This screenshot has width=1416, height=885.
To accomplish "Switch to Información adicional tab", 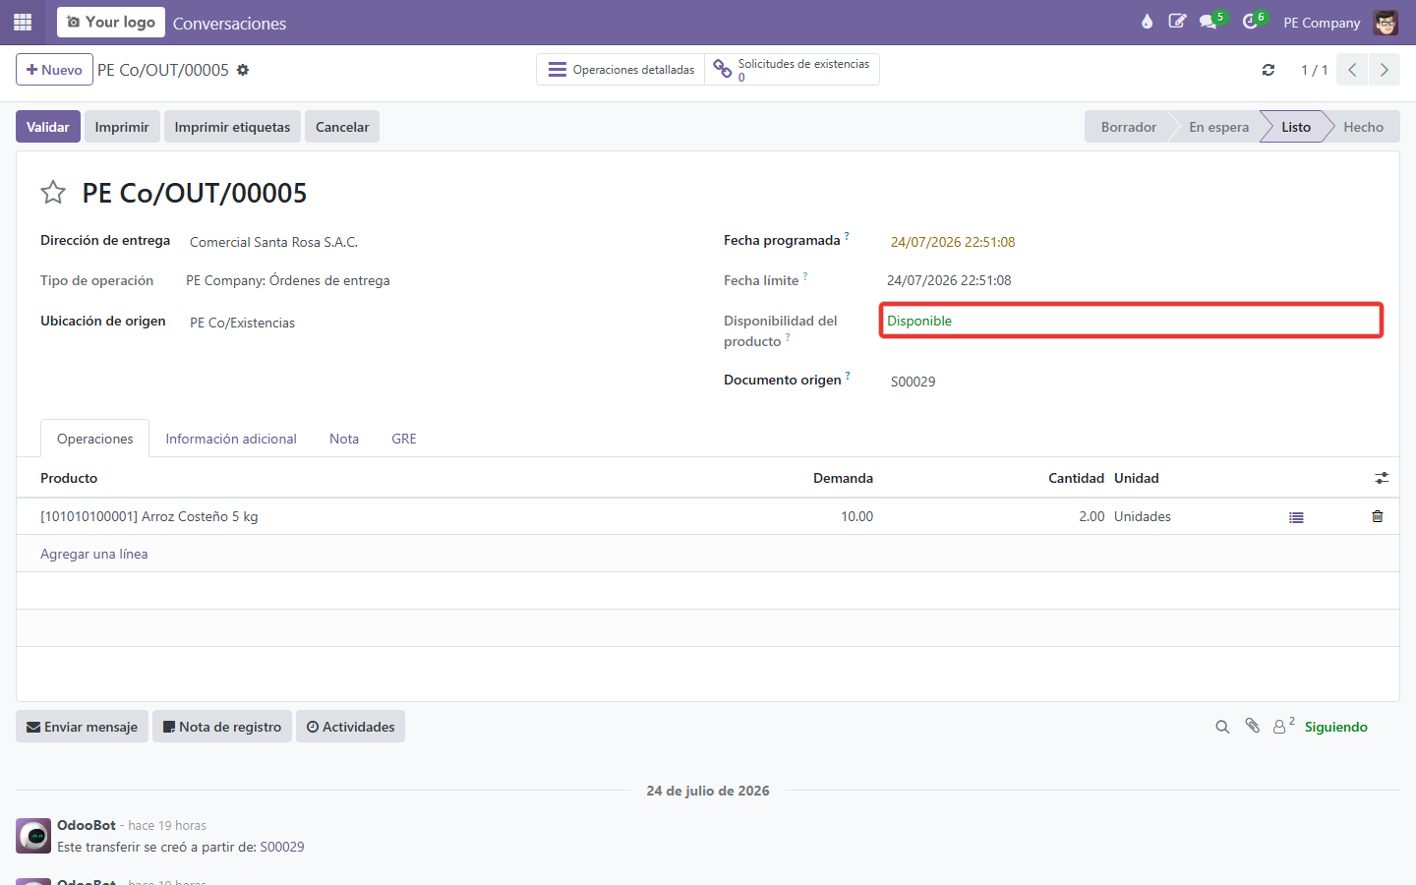I will (231, 439).
